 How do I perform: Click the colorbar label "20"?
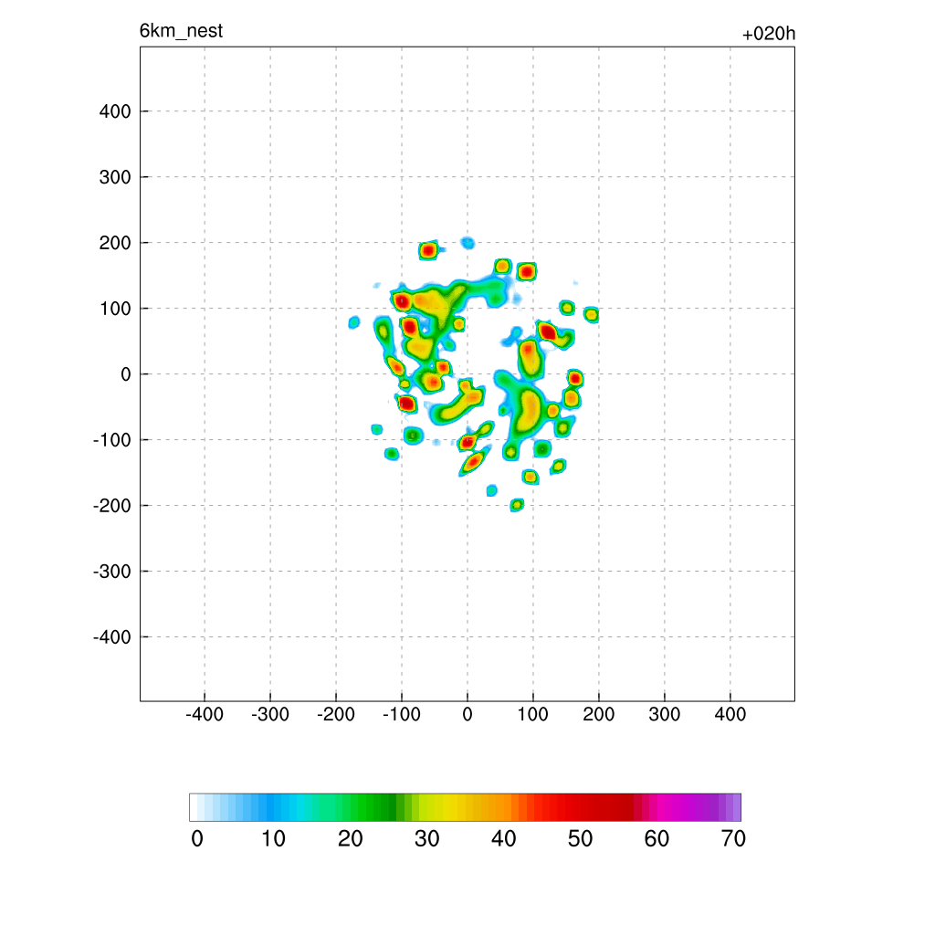pos(350,839)
